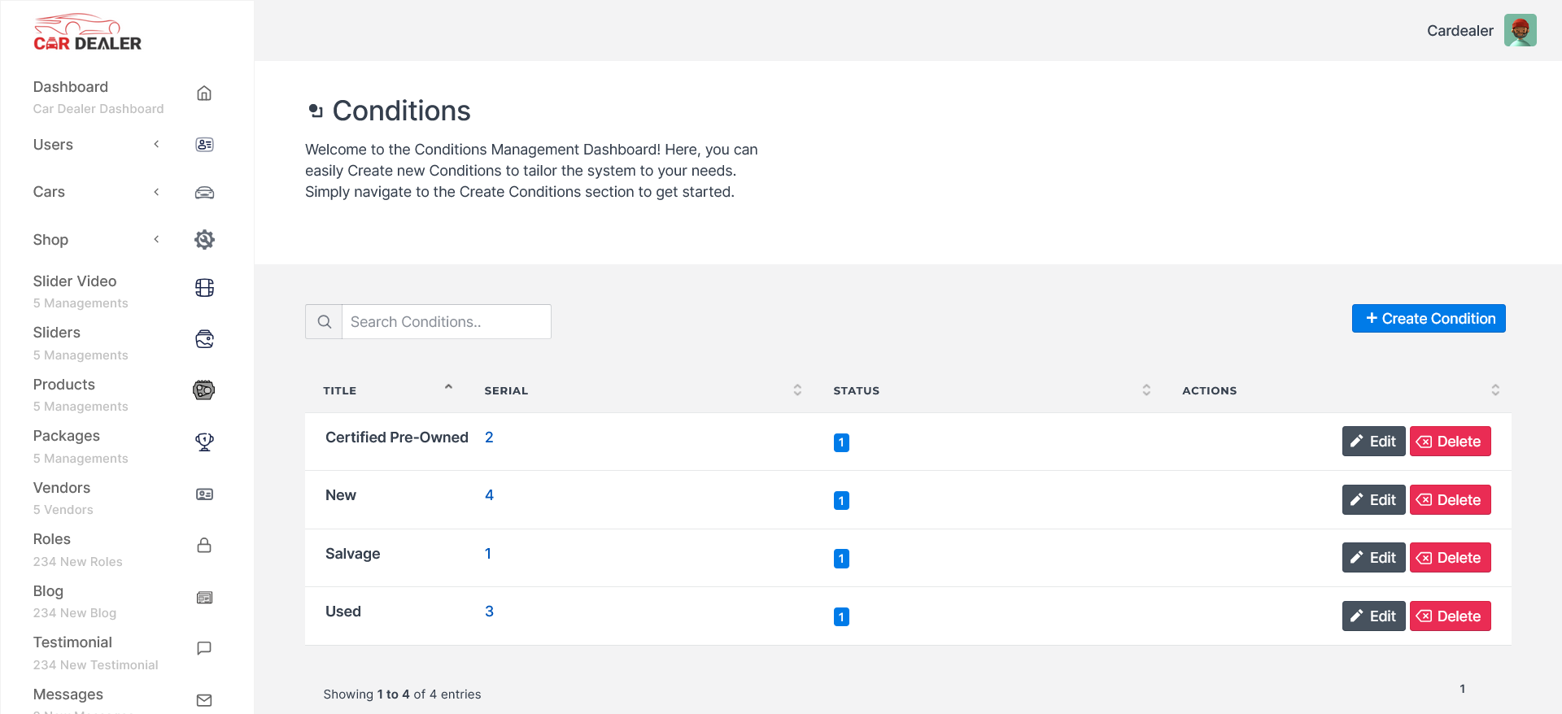Open the Vendors menu item
Image resolution: width=1562 pixels, height=714 pixels.
(x=62, y=488)
